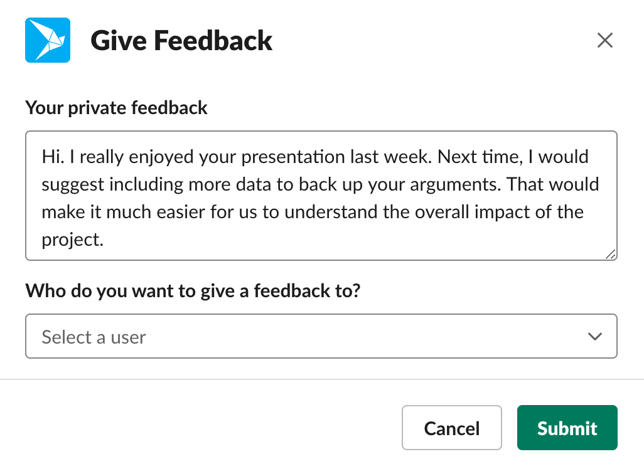Place cursor on the word arguments
The width and height of the screenshot is (644, 469).
coord(456,185)
